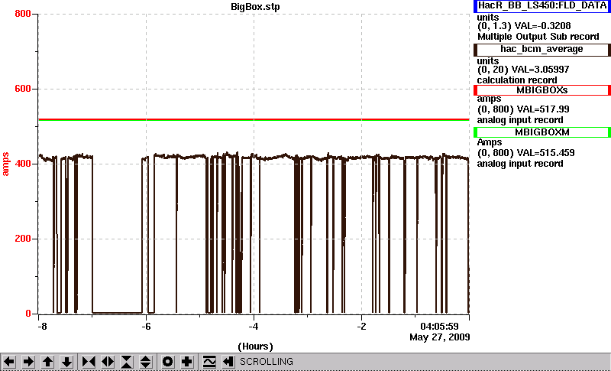The height and width of the screenshot is (371, 611).
Task: Click the -4 x-axis tick label
Action: pyautogui.click(x=254, y=327)
